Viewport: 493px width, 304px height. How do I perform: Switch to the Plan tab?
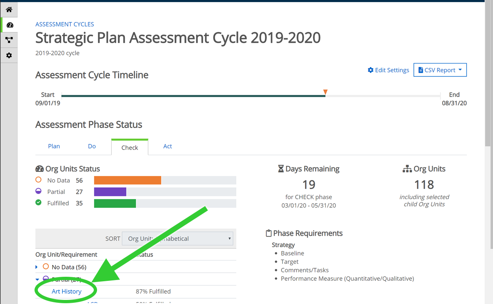[x=54, y=146]
